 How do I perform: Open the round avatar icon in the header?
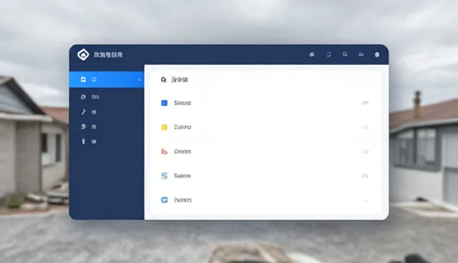click(x=377, y=54)
